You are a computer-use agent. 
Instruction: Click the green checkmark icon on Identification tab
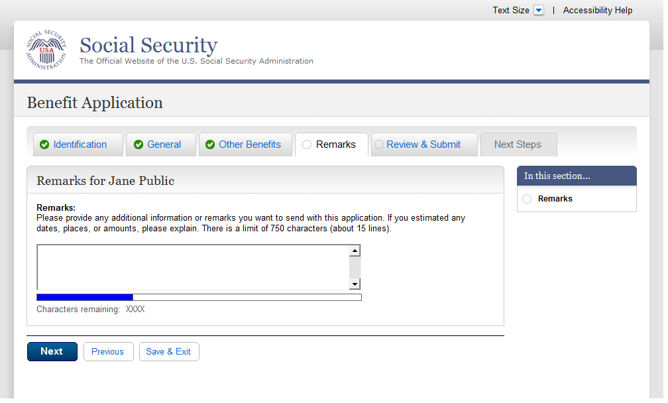click(44, 145)
